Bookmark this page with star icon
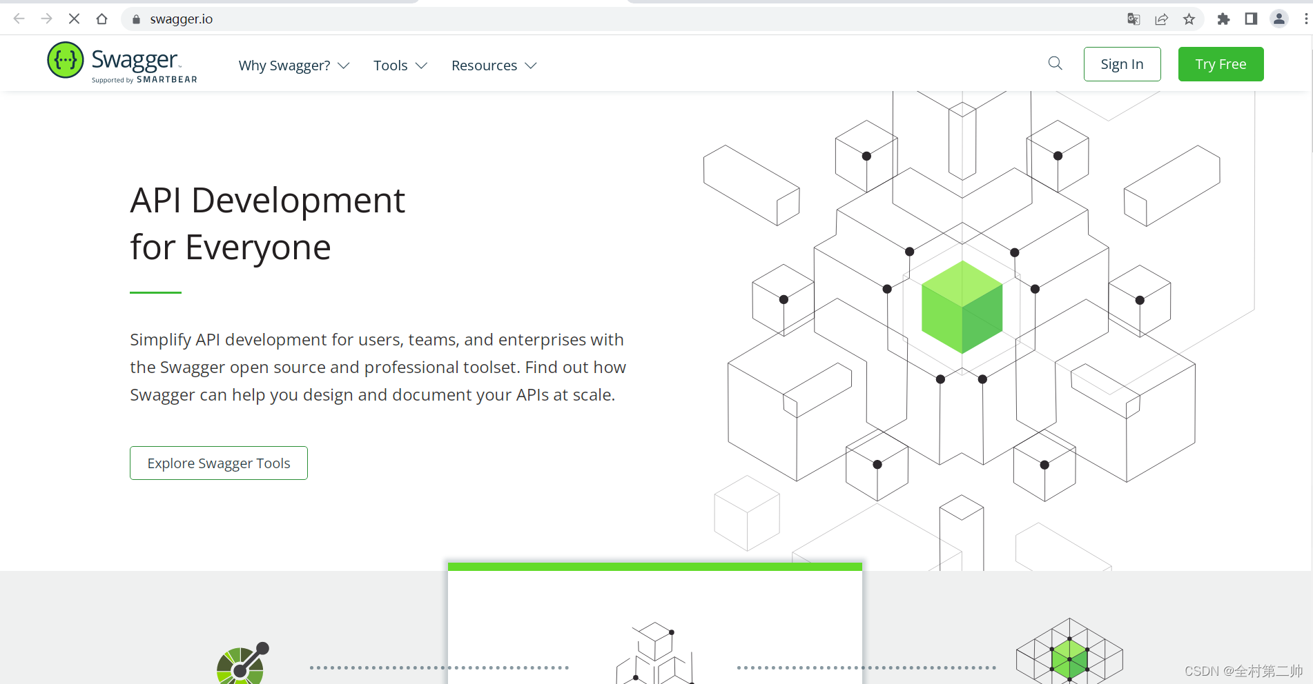Screen dimensions: 1313x684 [x=1189, y=19]
